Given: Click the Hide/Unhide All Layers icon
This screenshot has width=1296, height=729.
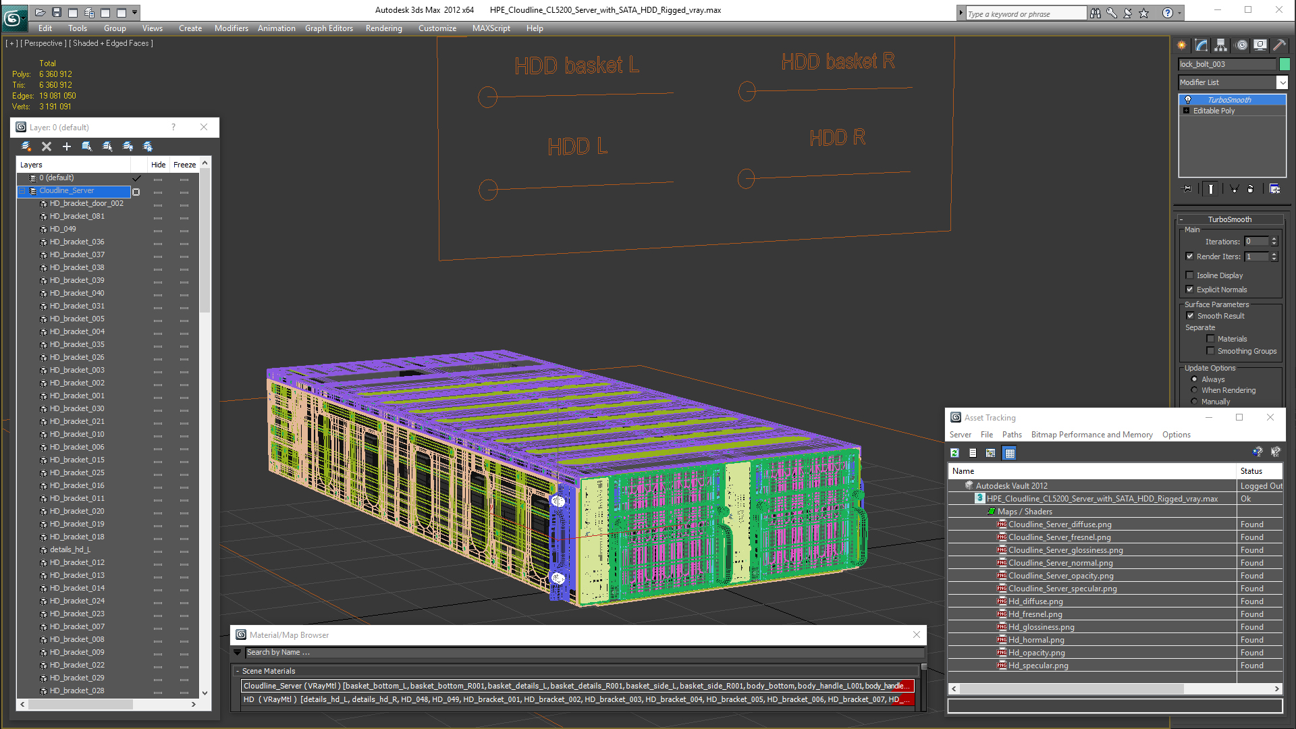Looking at the screenshot, I should (128, 146).
